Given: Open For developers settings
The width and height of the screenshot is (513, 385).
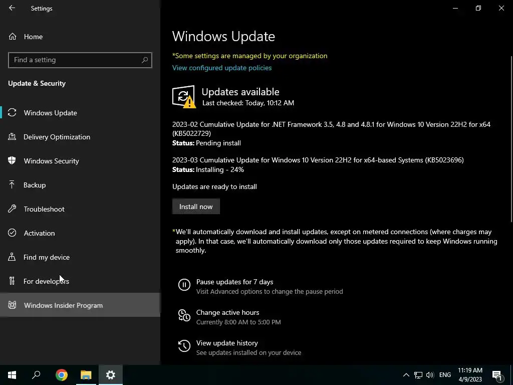Looking at the screenshot, I should pyautogui.click(x=80, y=281).
